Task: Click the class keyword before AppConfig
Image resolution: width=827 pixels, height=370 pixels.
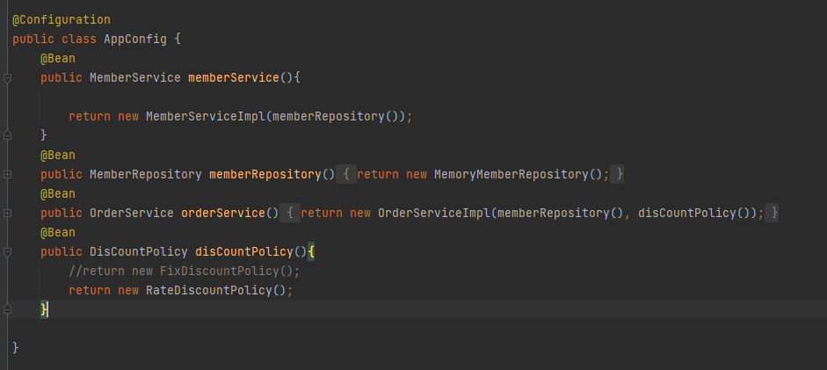Action: pyautogui.click(x=79, y=39)
